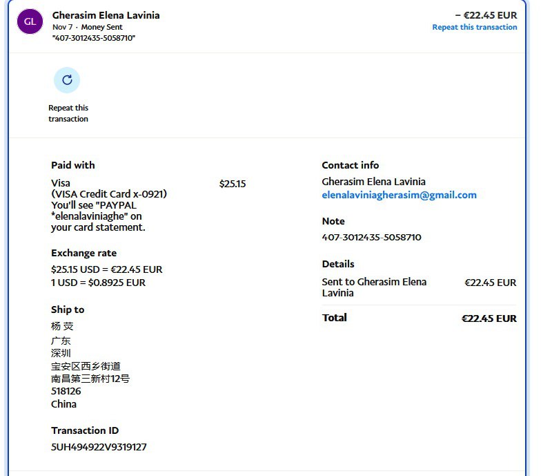
Task: Click the Contact info heading
Action: pos(350,165)
